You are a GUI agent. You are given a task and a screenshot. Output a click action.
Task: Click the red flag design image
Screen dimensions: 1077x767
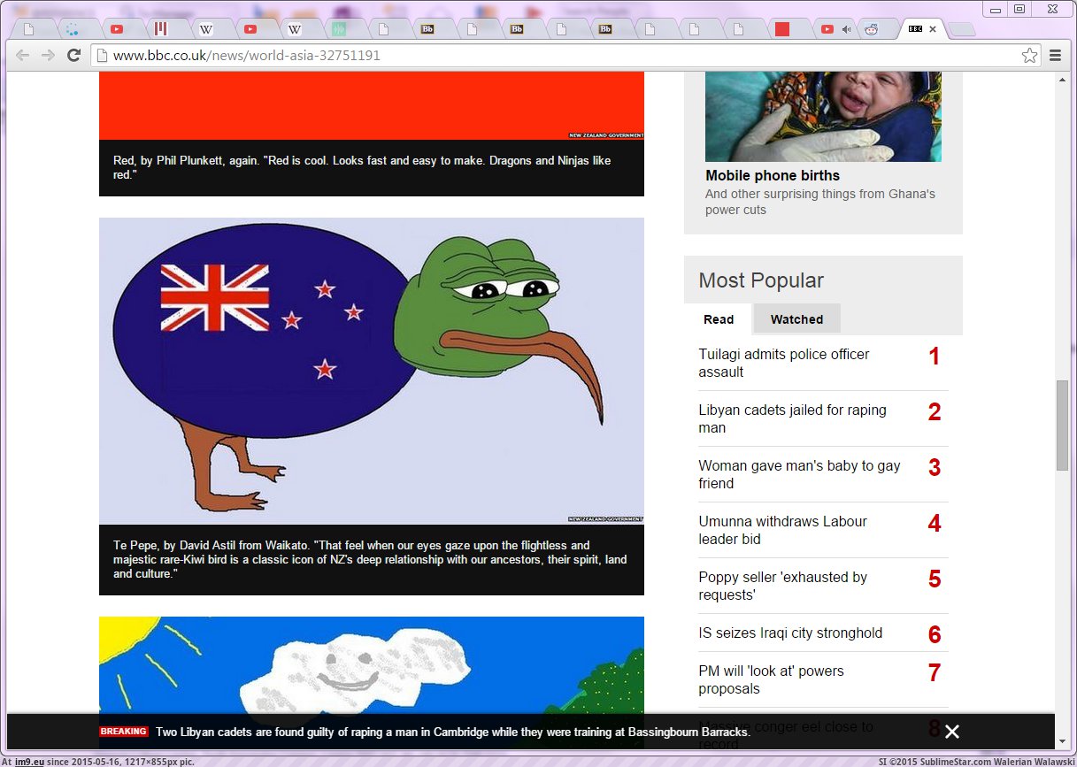(x=372, y=107)
